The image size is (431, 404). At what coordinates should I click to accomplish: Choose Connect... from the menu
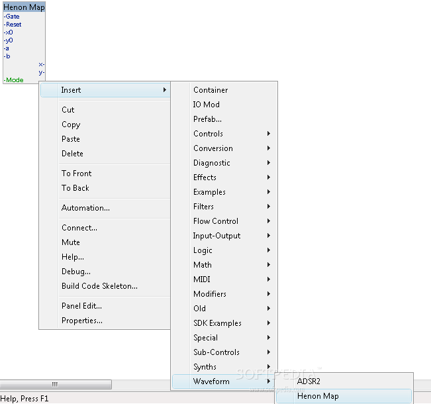click(x=105, y=228)
